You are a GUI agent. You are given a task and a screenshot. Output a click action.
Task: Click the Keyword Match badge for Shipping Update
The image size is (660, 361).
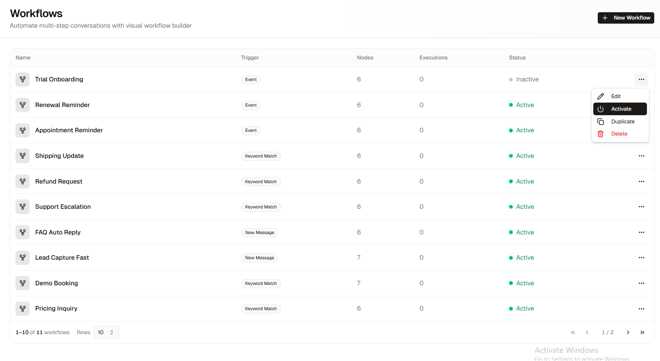(x=261, y=156)
